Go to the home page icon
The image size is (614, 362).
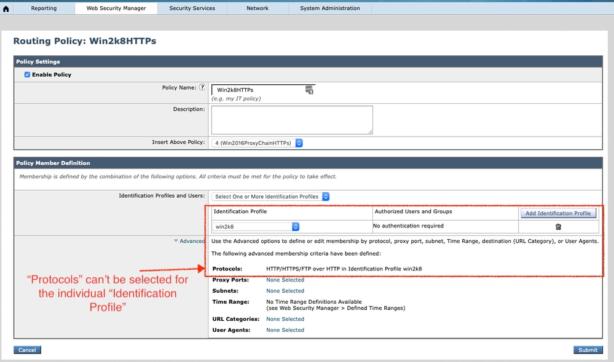(6, 9)
